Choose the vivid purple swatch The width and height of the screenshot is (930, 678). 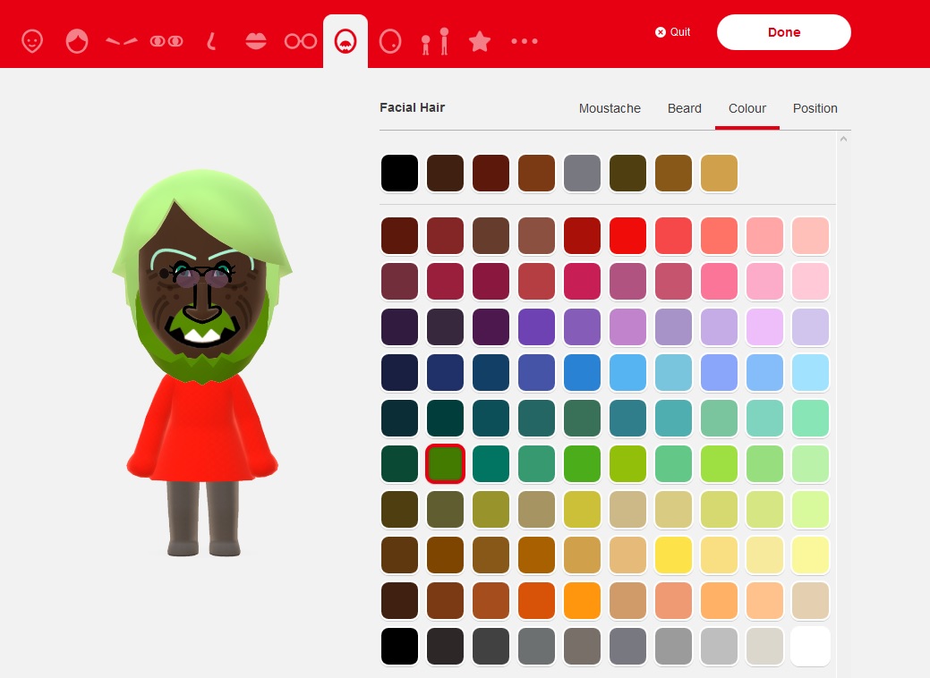(x=536, y=326)
